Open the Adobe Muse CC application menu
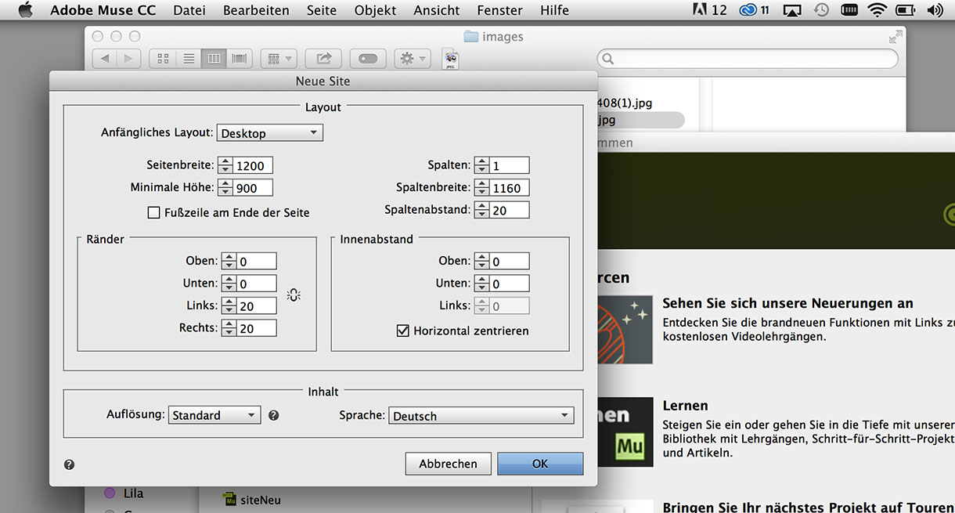Screen dimensions: 955x513 click(x=103, y=10)
